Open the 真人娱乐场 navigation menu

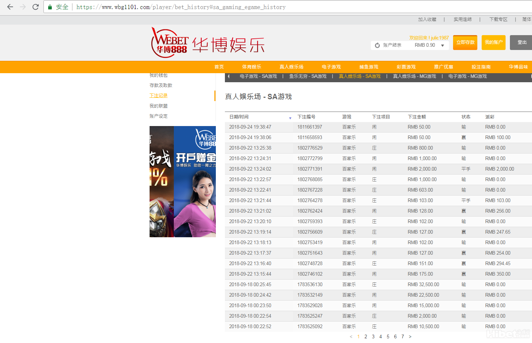coord(291,67)
